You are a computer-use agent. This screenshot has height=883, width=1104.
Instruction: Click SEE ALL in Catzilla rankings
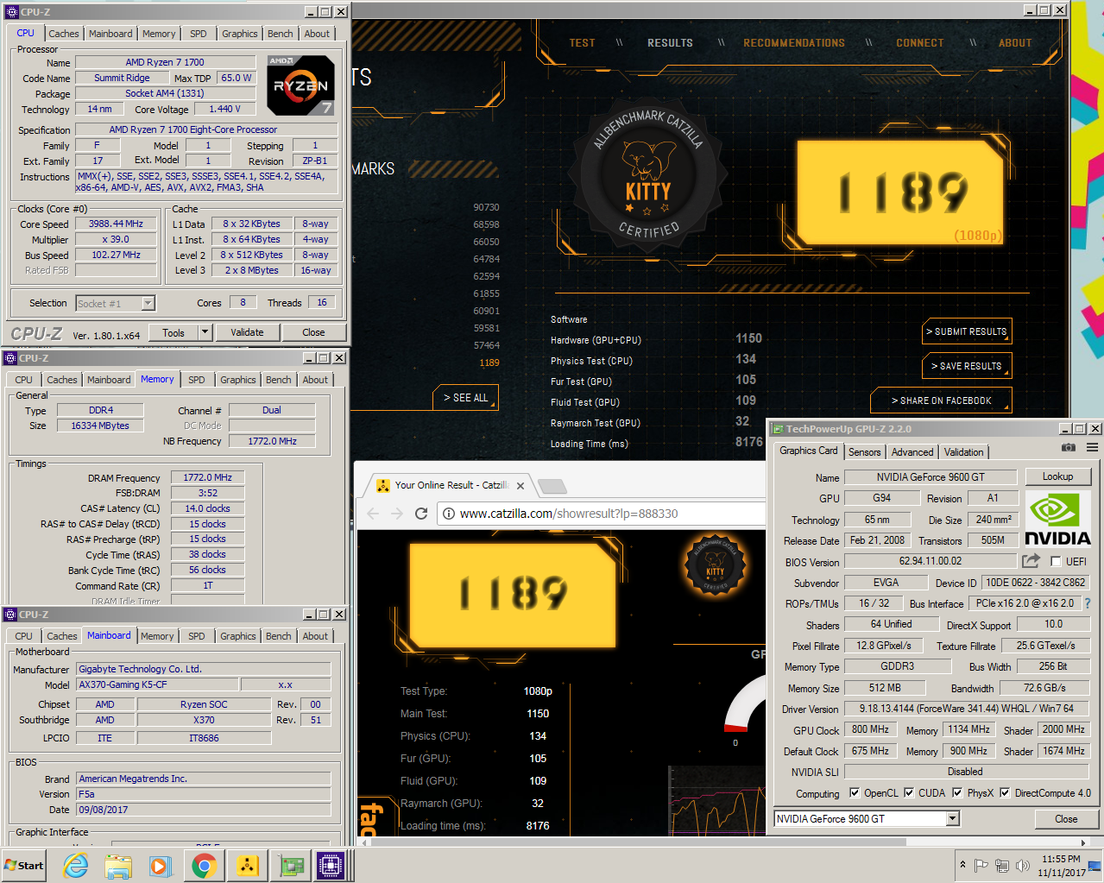[x=465, y=398]
